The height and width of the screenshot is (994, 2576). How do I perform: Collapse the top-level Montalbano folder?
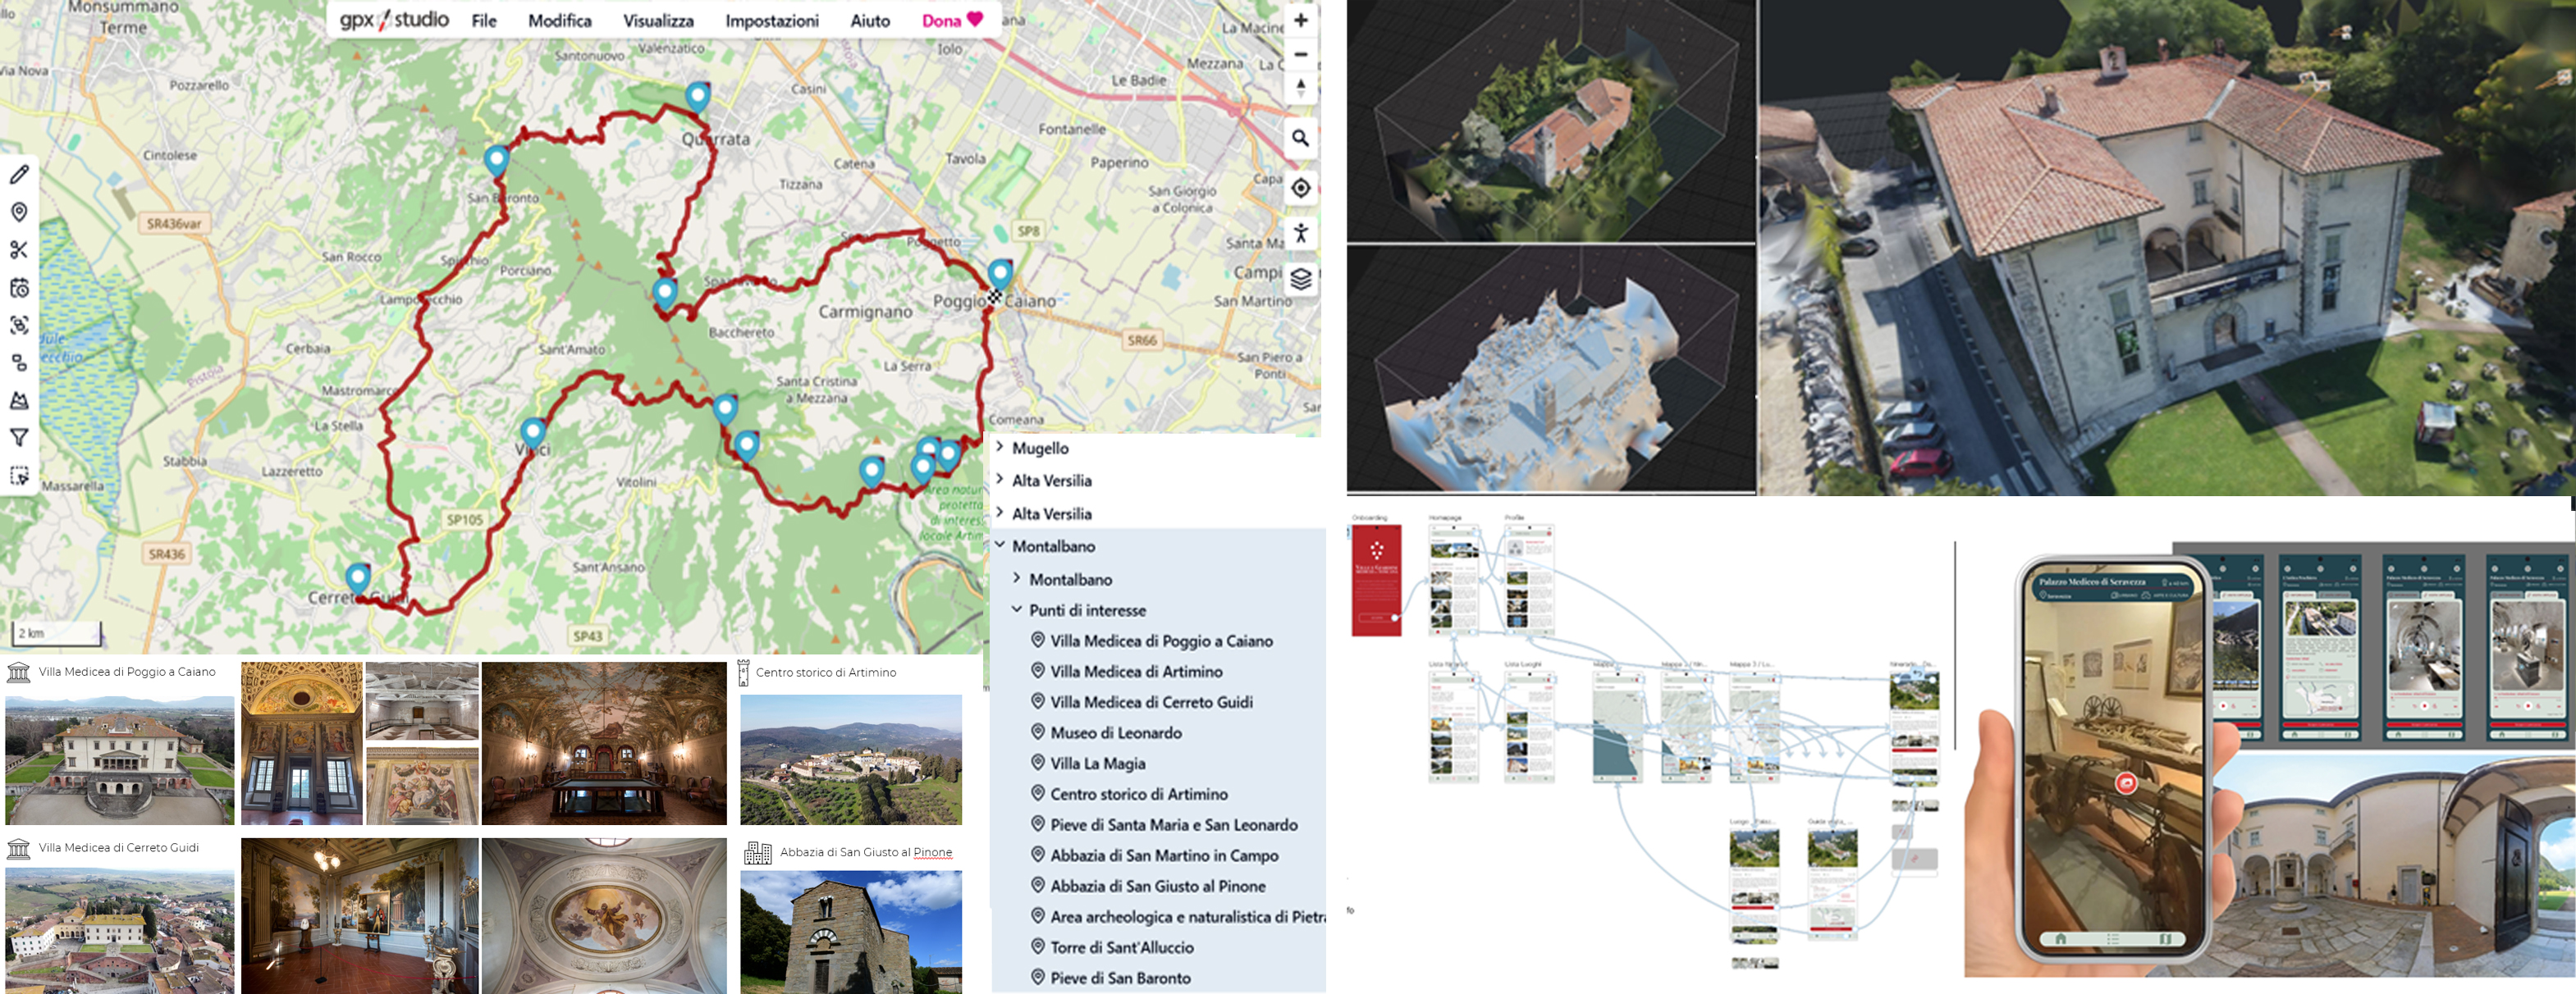coord(1000,545)
